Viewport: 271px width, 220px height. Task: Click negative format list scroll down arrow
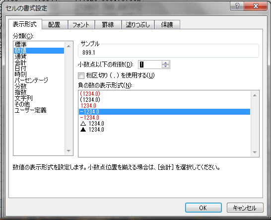coord(255,152)
